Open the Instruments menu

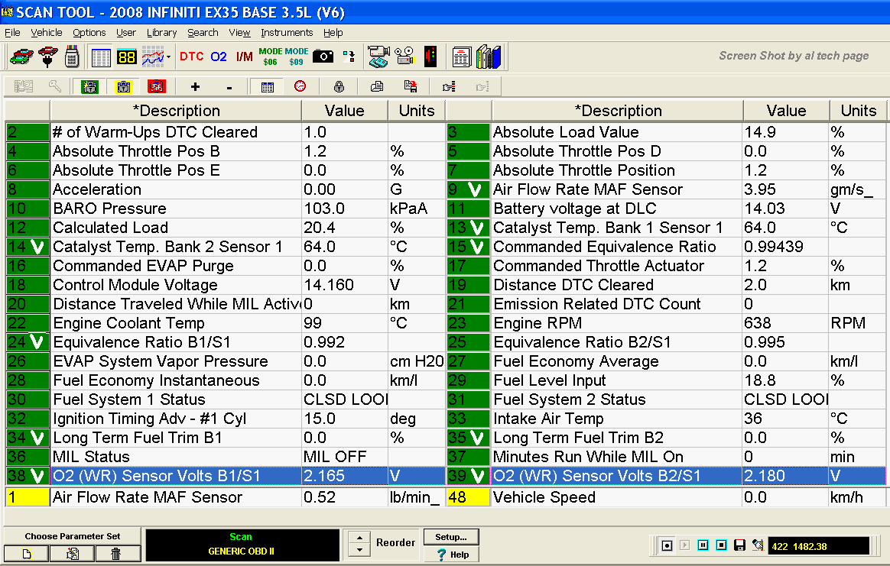pos(287,33)
